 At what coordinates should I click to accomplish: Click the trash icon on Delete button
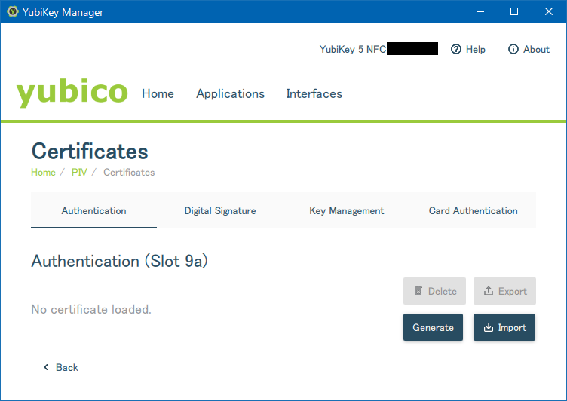[418, 291]
